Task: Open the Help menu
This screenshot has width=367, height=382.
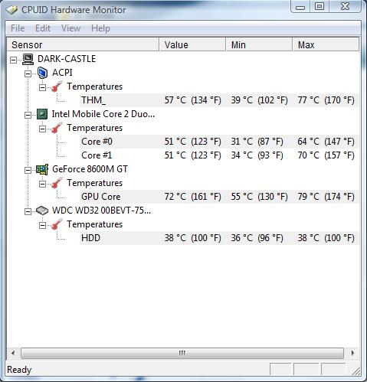Action: [x=100, y=28]
